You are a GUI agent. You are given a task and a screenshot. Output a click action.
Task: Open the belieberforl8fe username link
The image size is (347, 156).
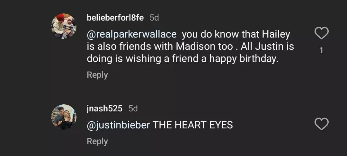115,18
